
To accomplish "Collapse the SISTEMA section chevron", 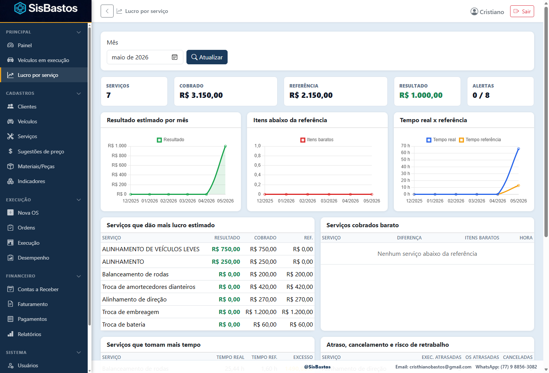I will pos(79,352).
